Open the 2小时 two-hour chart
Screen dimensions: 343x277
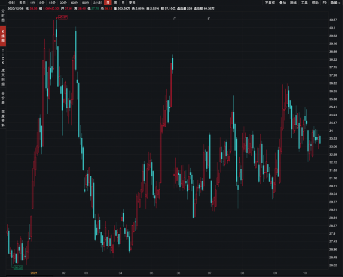tap(97, 3)
